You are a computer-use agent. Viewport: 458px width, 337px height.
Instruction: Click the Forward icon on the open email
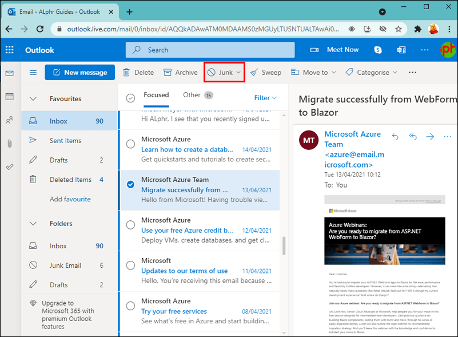[430, 137]
